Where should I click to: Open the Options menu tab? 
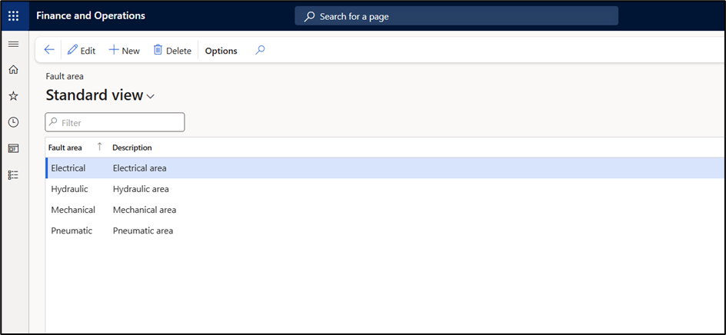[x=221, y=51]
